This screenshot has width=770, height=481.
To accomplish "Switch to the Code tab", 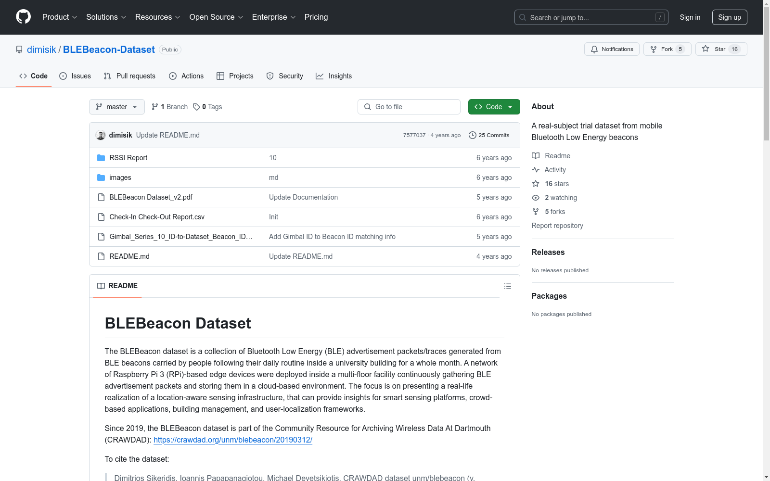I will tap(34, 76).
